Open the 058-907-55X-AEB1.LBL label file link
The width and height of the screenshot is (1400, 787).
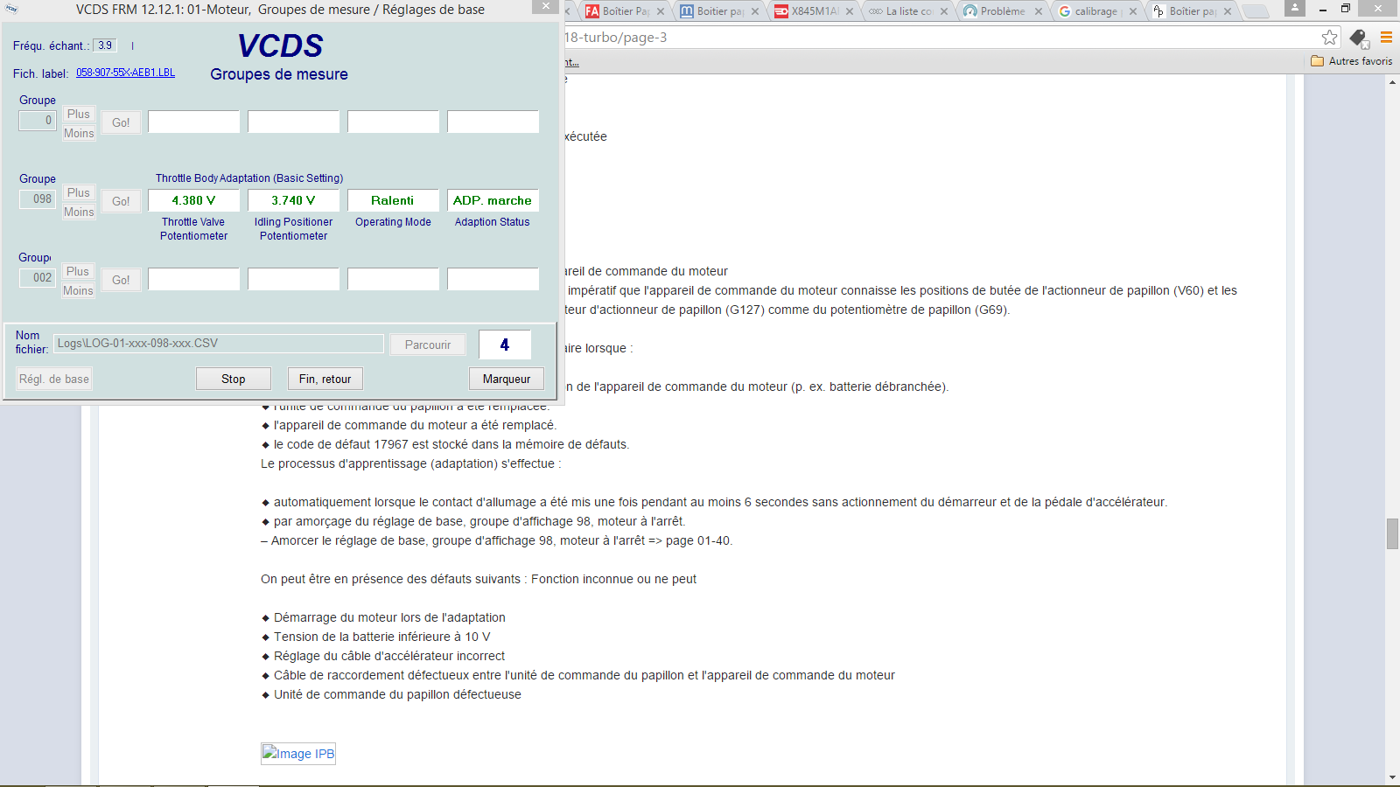click(126, 74)
